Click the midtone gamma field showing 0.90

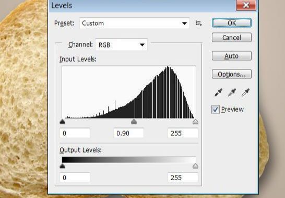click(x=129, y=133)
